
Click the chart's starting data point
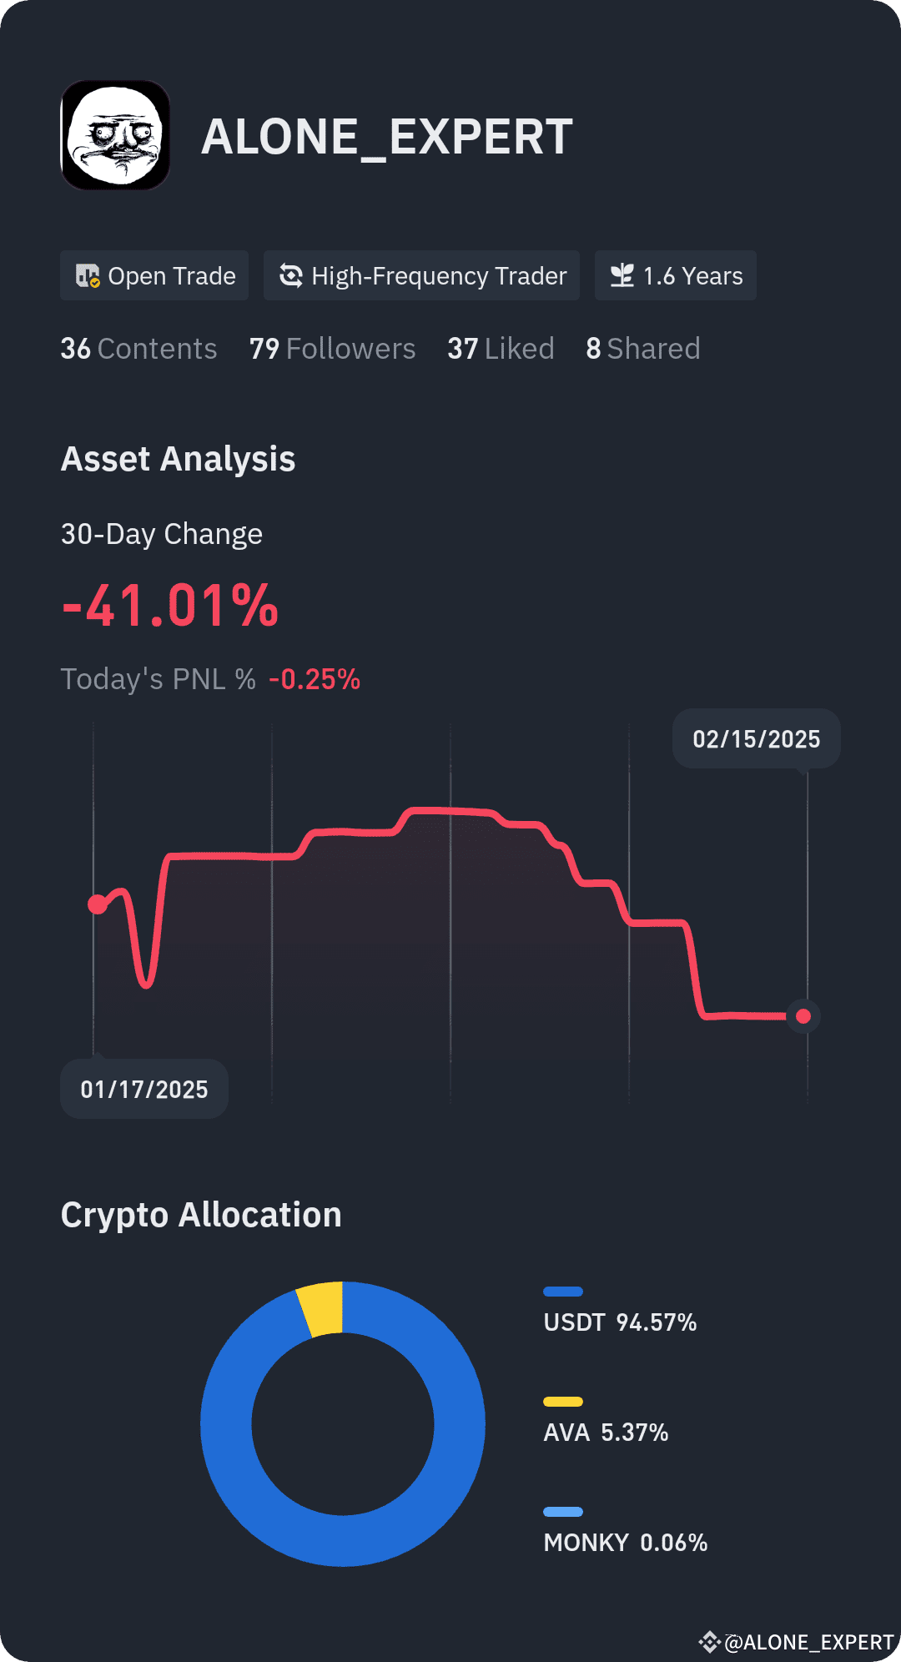point(98,904)
